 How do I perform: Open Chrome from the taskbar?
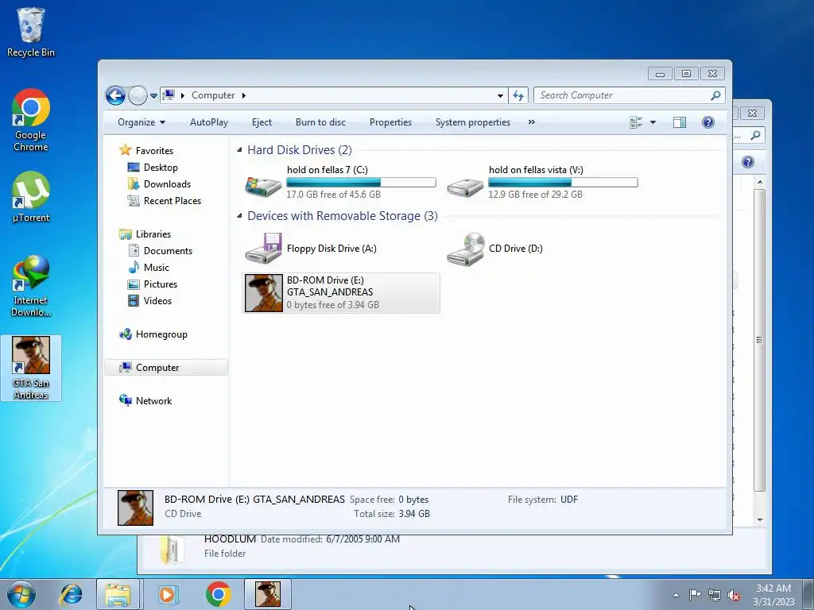tap(218, 594)
